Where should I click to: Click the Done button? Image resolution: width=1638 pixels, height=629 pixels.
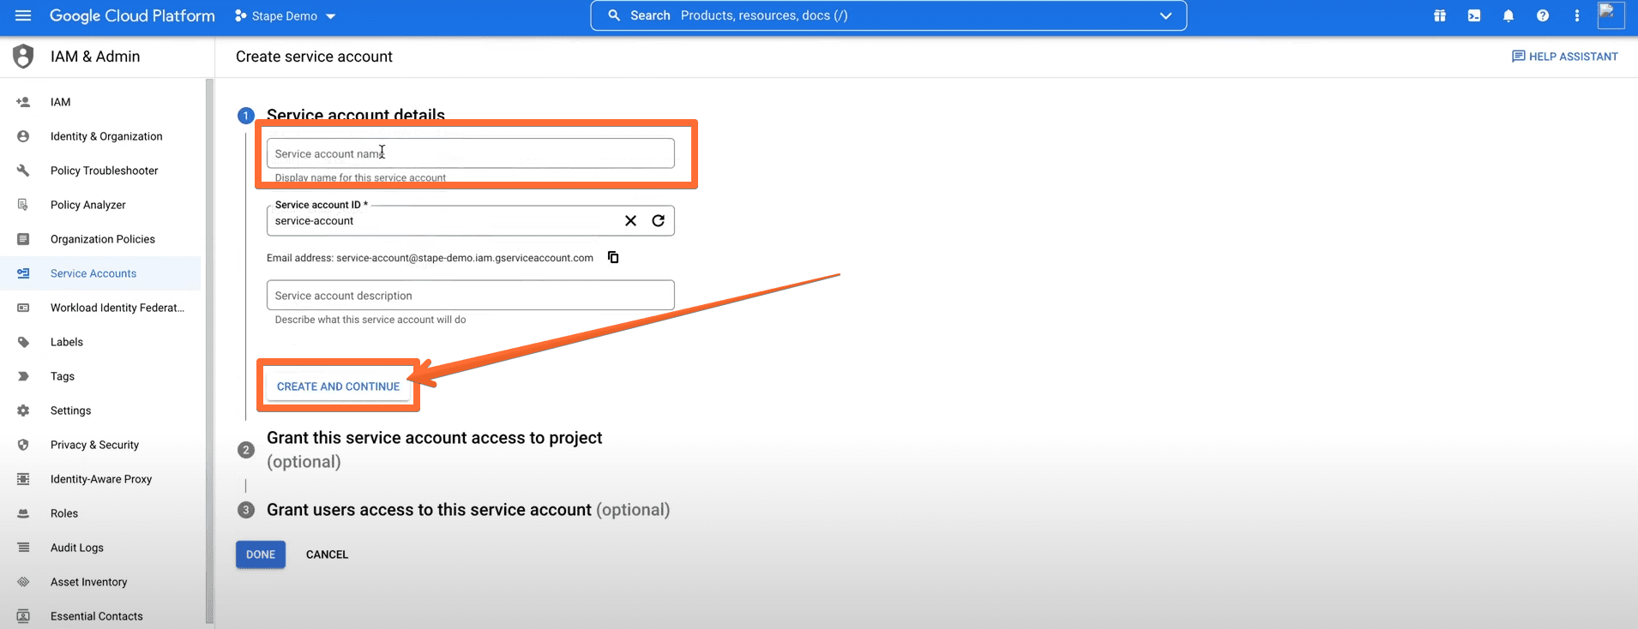261,554
